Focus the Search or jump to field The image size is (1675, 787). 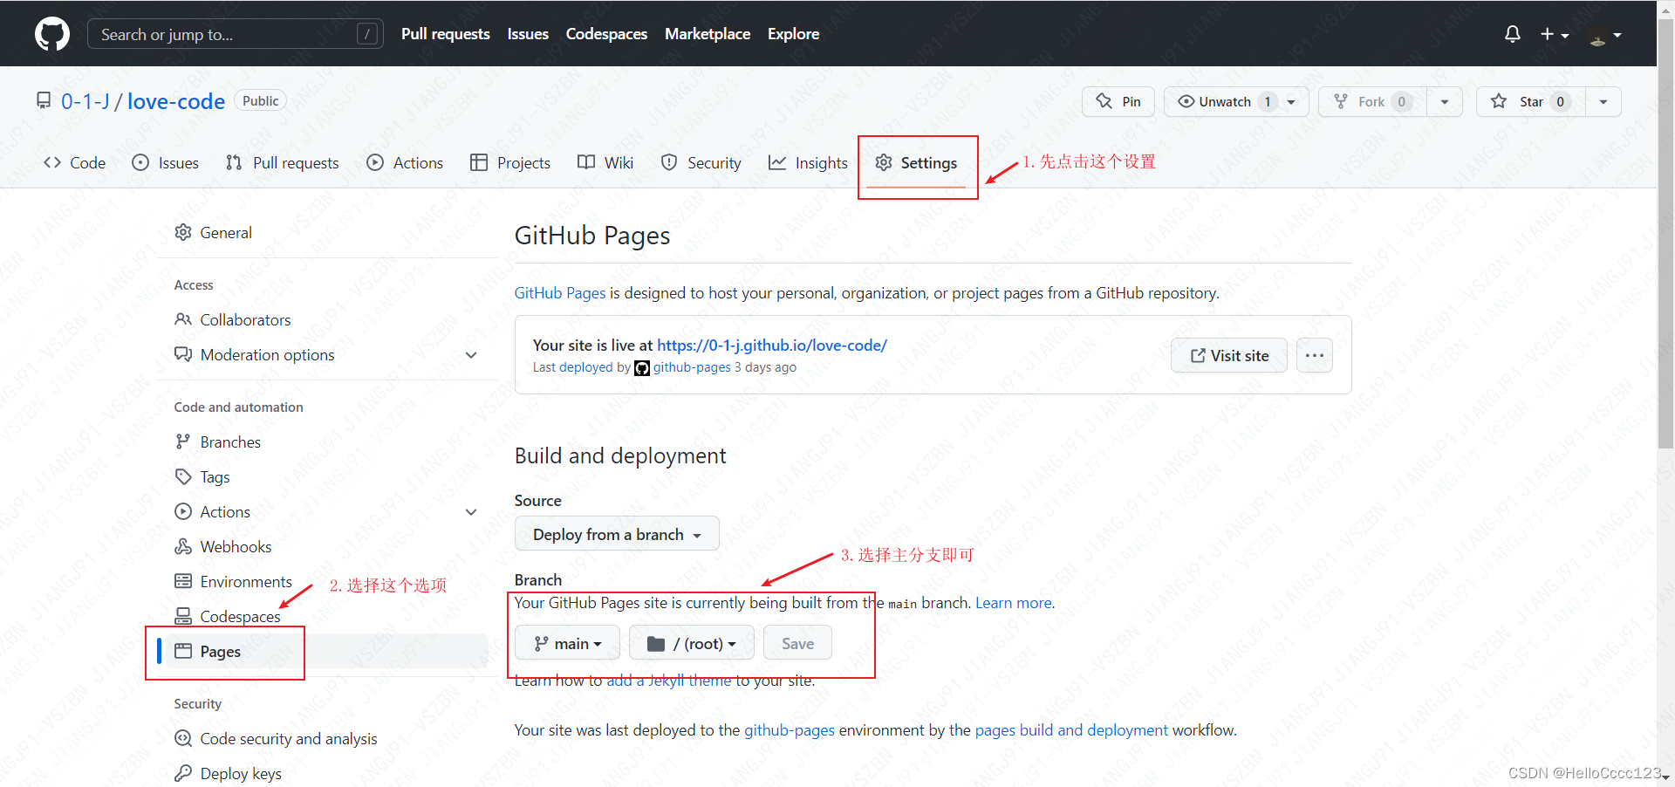[x=235, y=34]
